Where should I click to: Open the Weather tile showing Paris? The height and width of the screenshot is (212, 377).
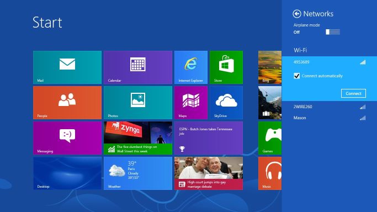(138, 173)
